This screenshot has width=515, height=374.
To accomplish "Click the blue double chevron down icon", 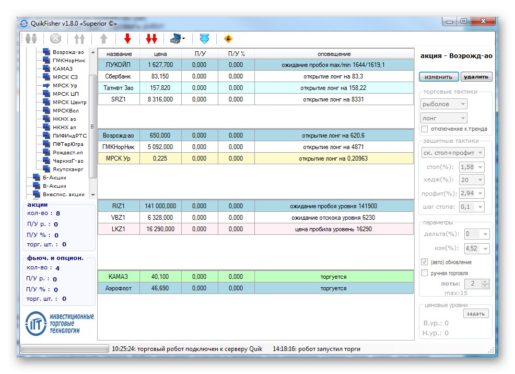I will click(x=205, y=39).
